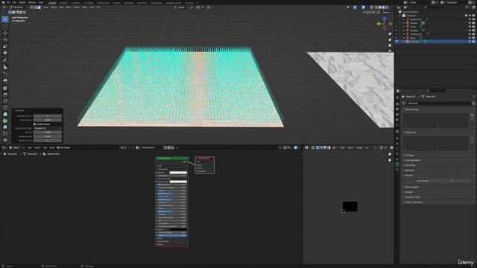Screen dimensions: 477x268
Task: Select the Inset Faces tool
Action: pos(5,88)
